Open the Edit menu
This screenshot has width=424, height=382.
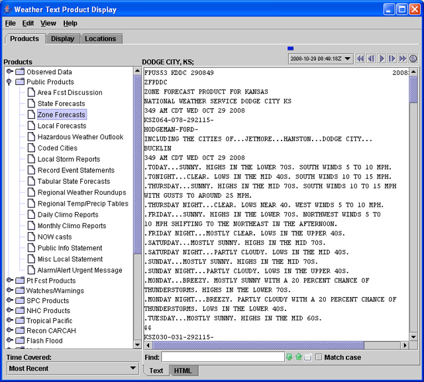tap(28, 23)
